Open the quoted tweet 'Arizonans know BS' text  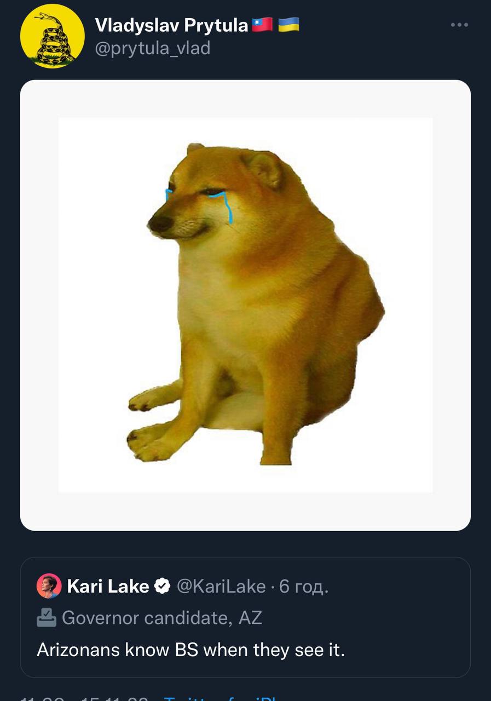[x=191, y=650]
